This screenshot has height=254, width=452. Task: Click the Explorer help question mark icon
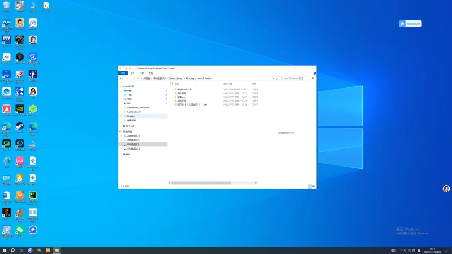(314, 73)
